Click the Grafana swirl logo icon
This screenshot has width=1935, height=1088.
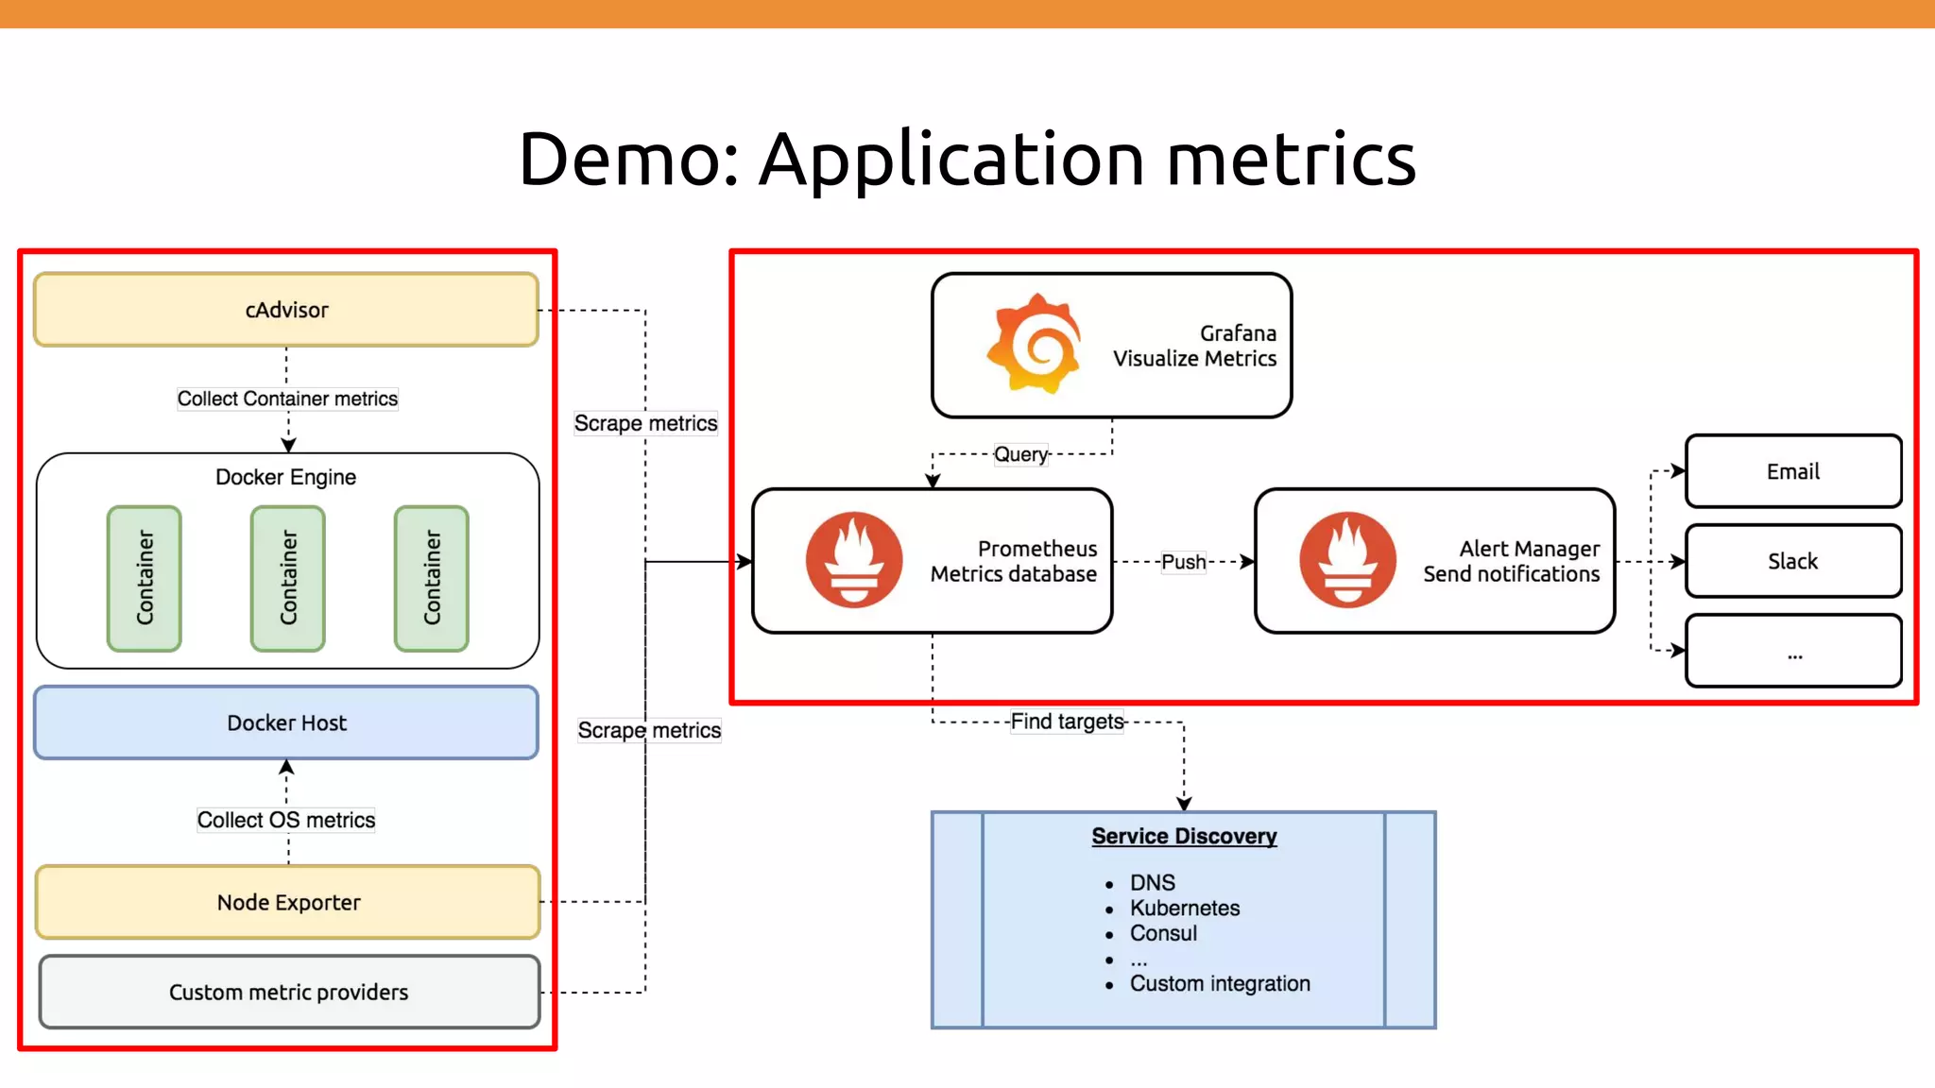tap(1035, 343)
